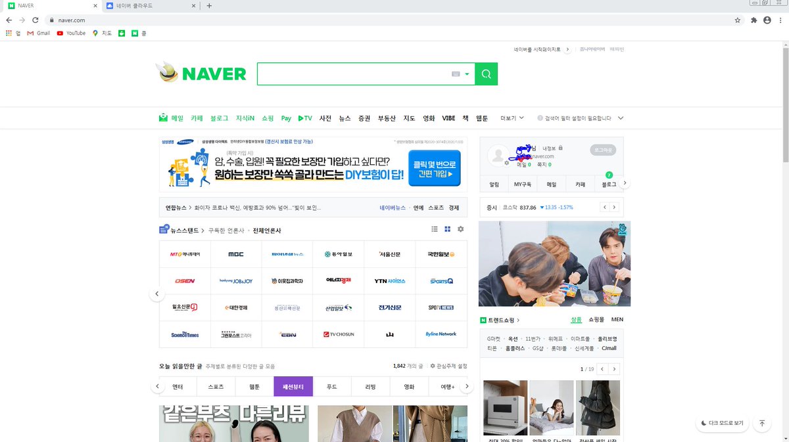Image resolution: width=789 pixels, height=442 pixels.
Task: Open the 전기신문 press logo
Action: (x=390, y=307)
